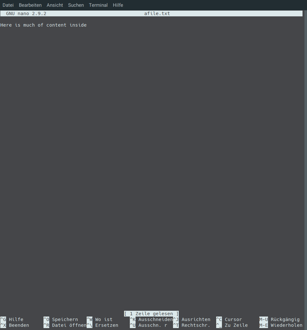Click the ^U Ausschn. r shortcut
Viewport: 307px width, 330px height.
(x=148, y=325)
